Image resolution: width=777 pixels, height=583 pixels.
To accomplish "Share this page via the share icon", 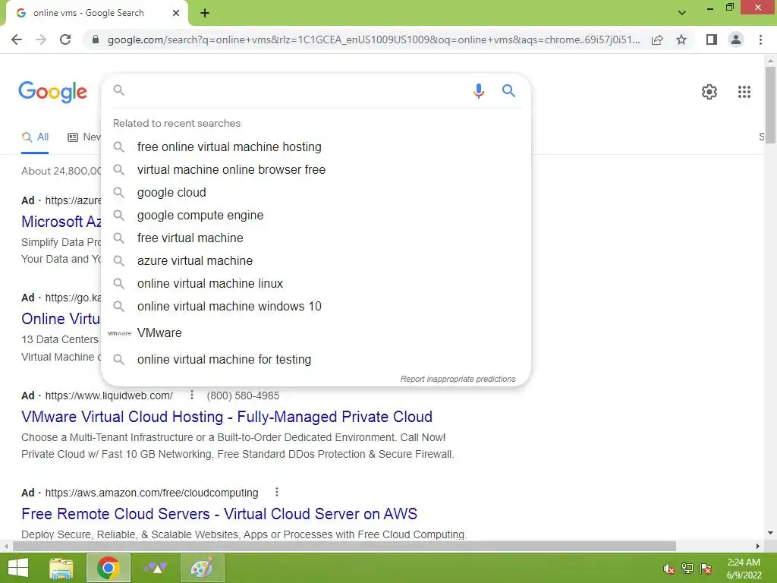I will tap(657, 39).
